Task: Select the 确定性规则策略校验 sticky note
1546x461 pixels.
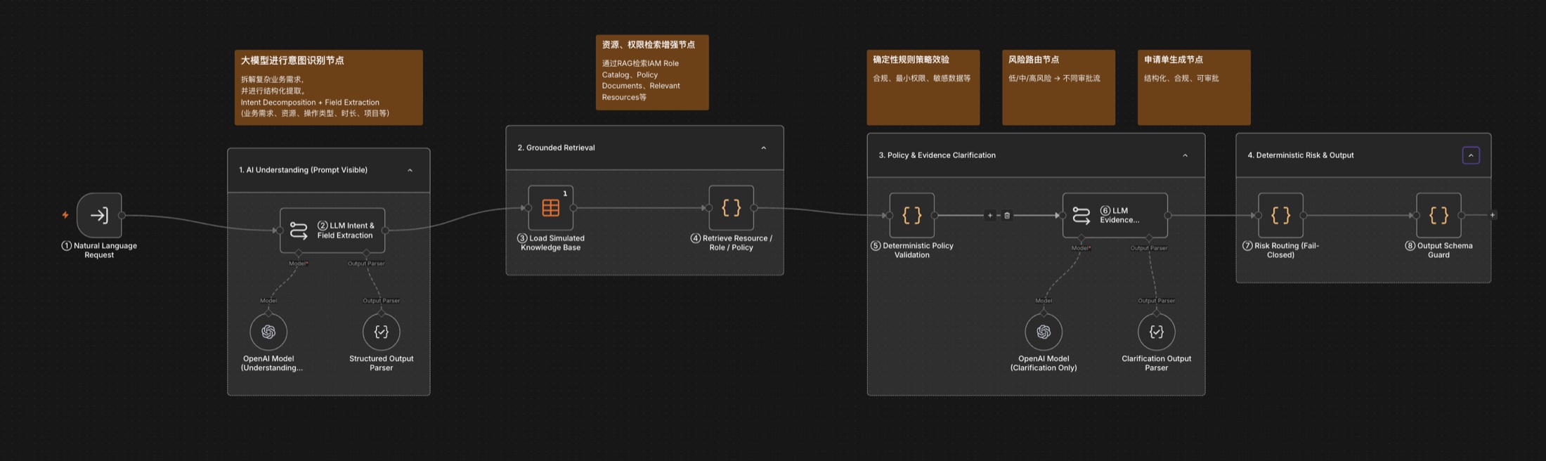Action: click(x=923, y=87)
